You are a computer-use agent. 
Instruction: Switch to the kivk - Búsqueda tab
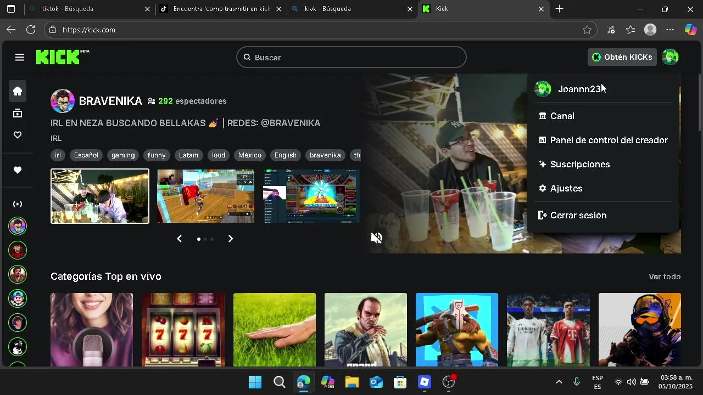[x=351, y=9]
